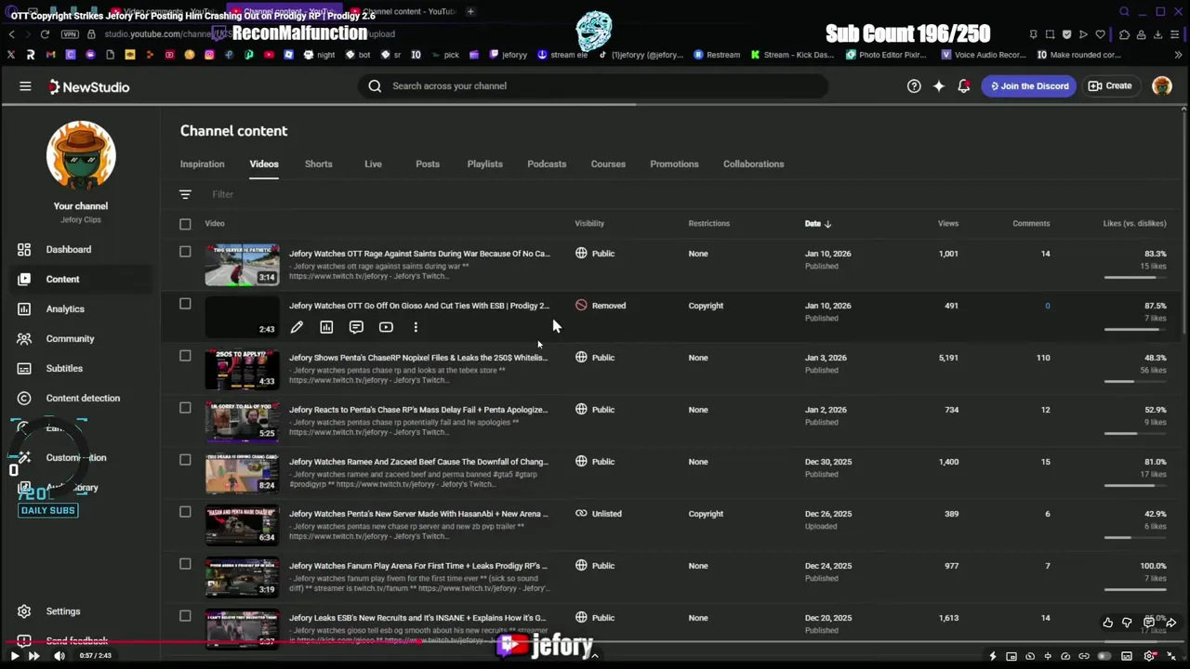Reload the page with the refresh icon

(x=45, y=34)
